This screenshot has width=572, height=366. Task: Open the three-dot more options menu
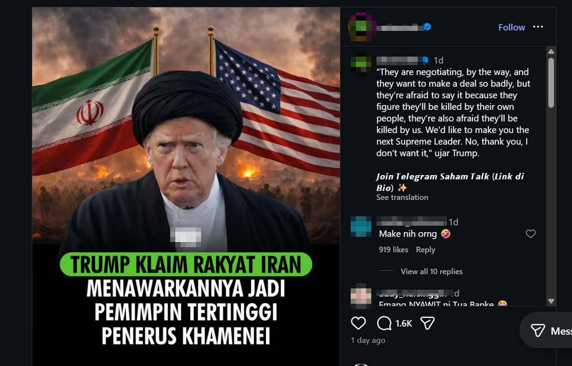pos(538,27)
